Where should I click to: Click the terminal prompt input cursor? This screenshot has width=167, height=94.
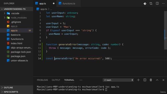[106, 89]
